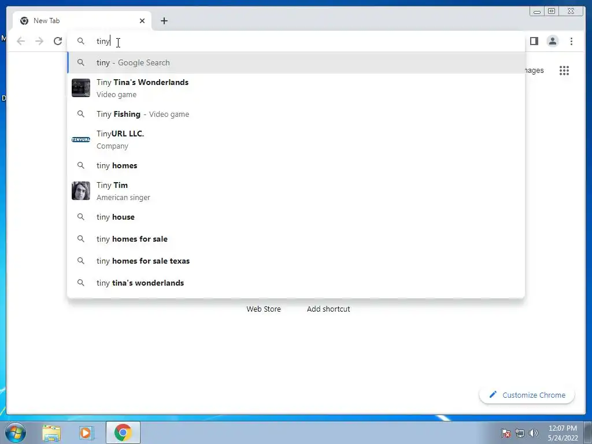Select 'tiny homes for sale' suggestion

click(296, 239)
